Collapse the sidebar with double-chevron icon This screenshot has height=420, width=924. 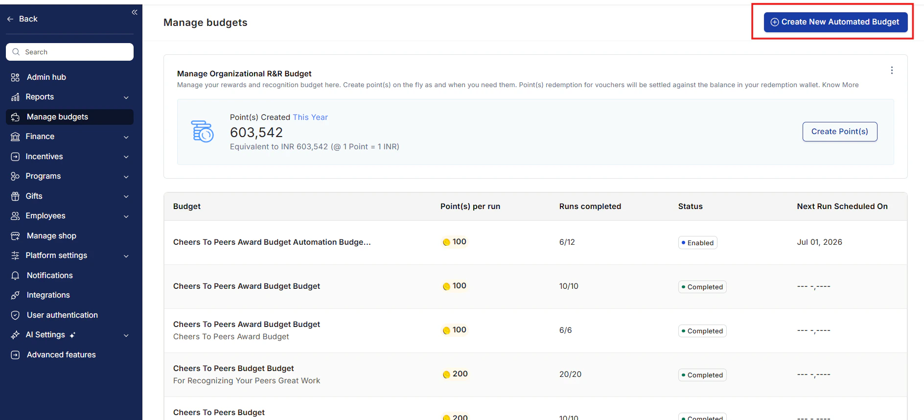tap(135, 12)
